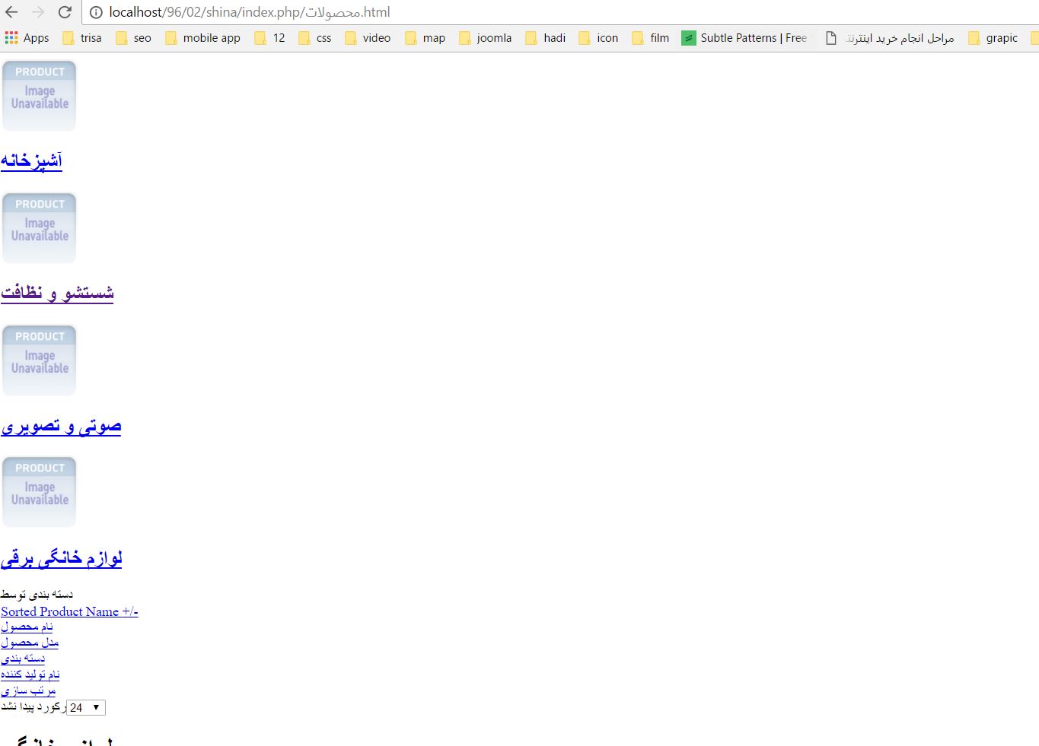Open the icon bookmark folder
1039x746 pixels.
click(599, 38)
